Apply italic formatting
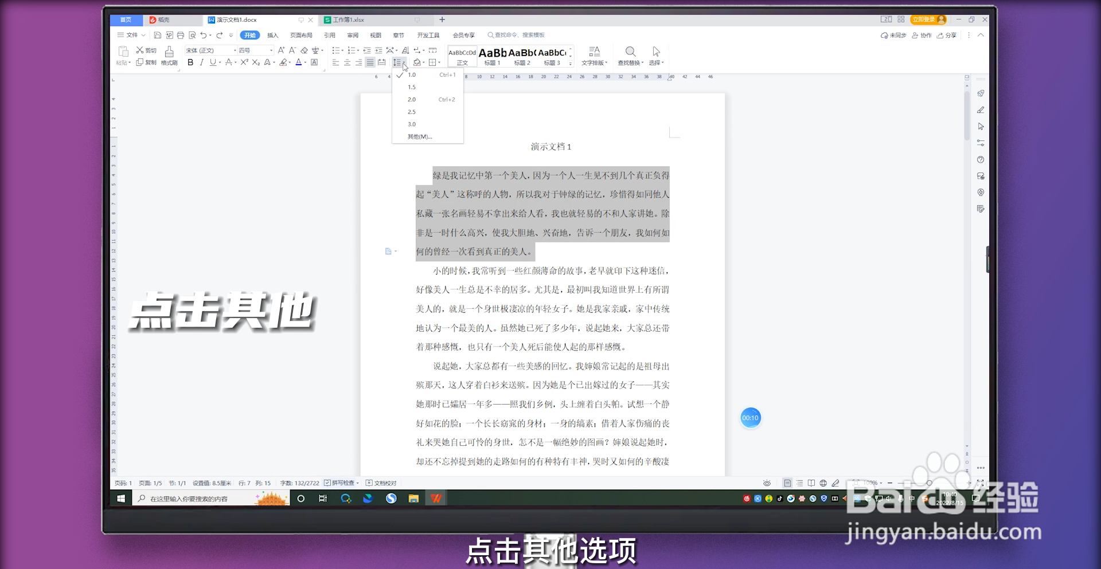 [x=201, y=62]
